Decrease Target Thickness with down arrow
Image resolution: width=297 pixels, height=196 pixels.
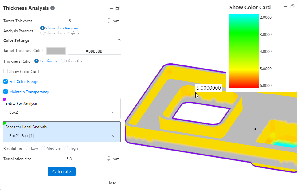(109, 22)
